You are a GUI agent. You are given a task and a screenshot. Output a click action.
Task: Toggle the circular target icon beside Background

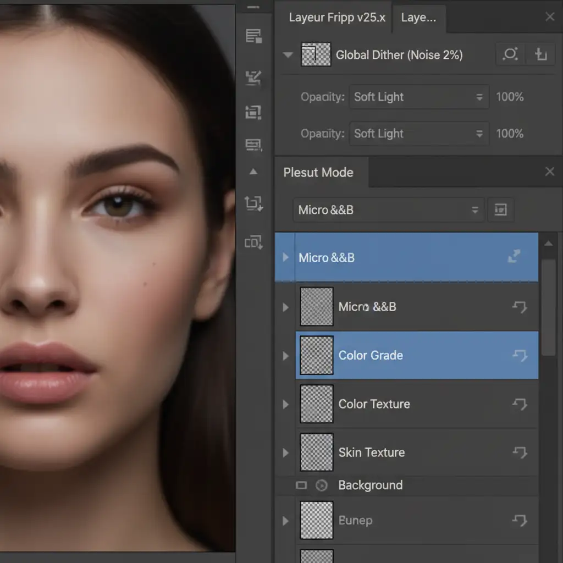[x=322, y=485]
